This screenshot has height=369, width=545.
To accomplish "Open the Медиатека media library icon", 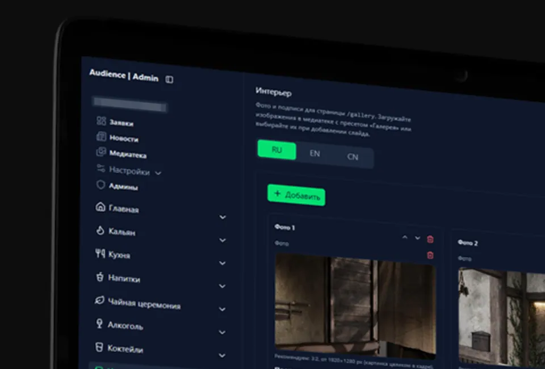I will tap(101, 152).
